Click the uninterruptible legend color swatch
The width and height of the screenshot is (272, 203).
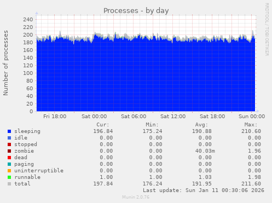pyautogui.click(x=9, y=171)
